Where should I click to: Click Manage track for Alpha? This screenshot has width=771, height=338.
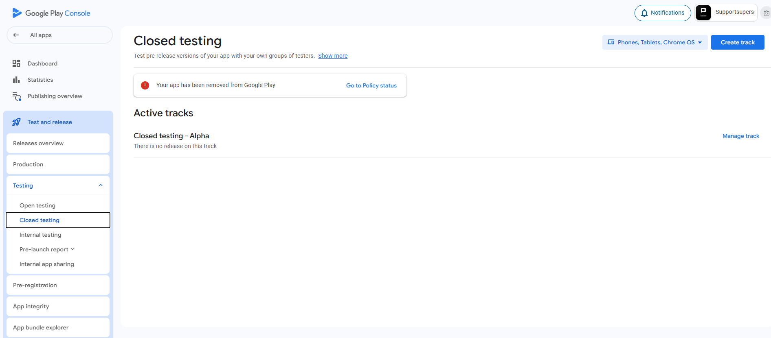point(740,136)
